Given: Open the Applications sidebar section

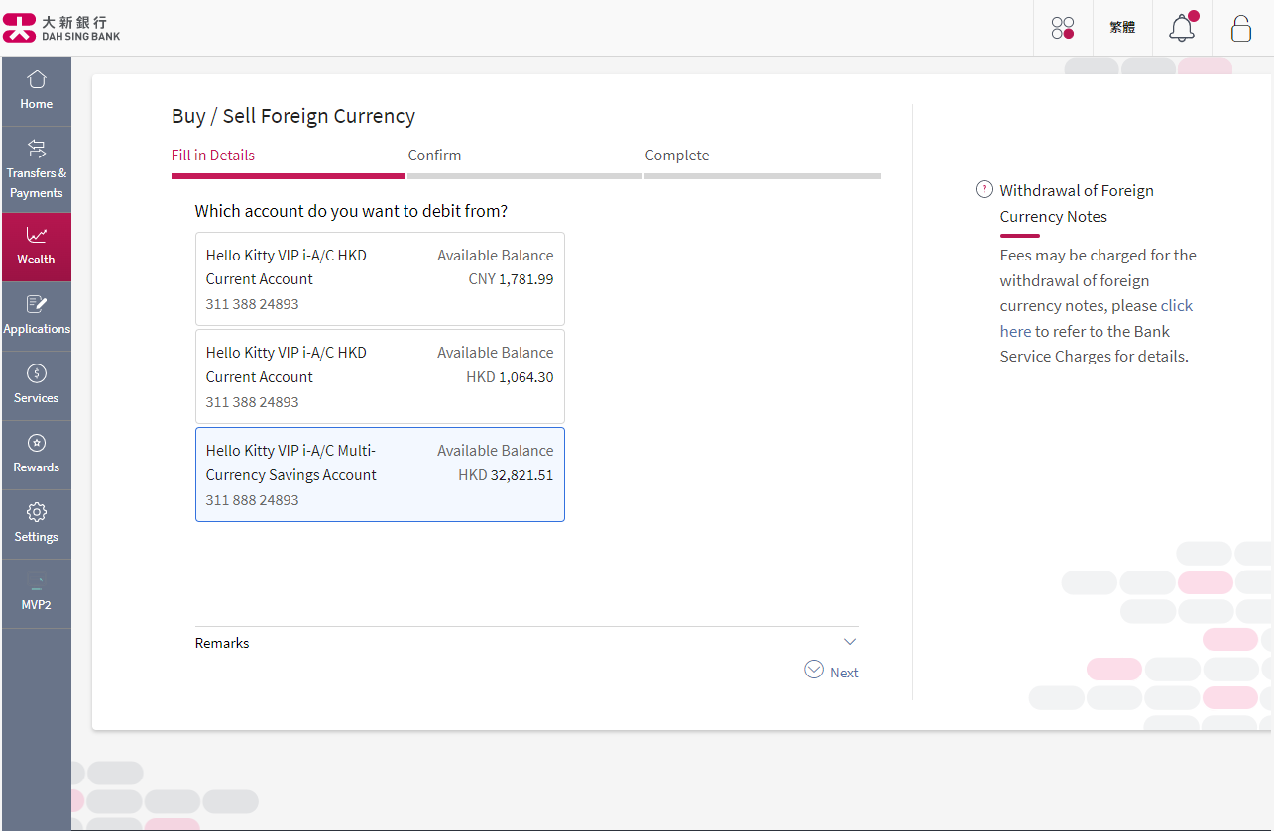Looking at the screenshot, I should pos(36,316).
